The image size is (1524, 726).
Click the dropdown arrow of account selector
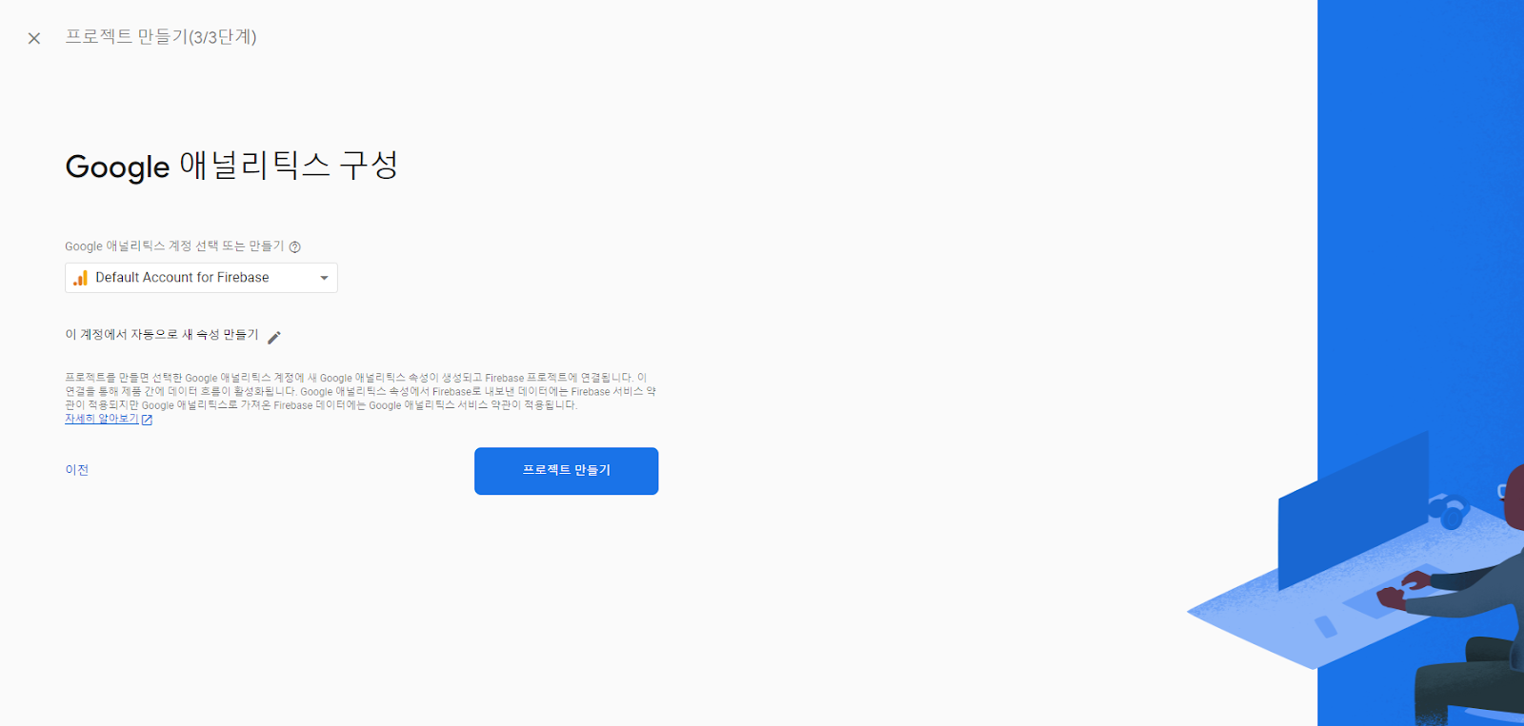click(324, 278)
